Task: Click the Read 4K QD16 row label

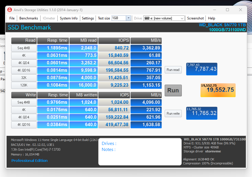Action: [x=24, y=70]
